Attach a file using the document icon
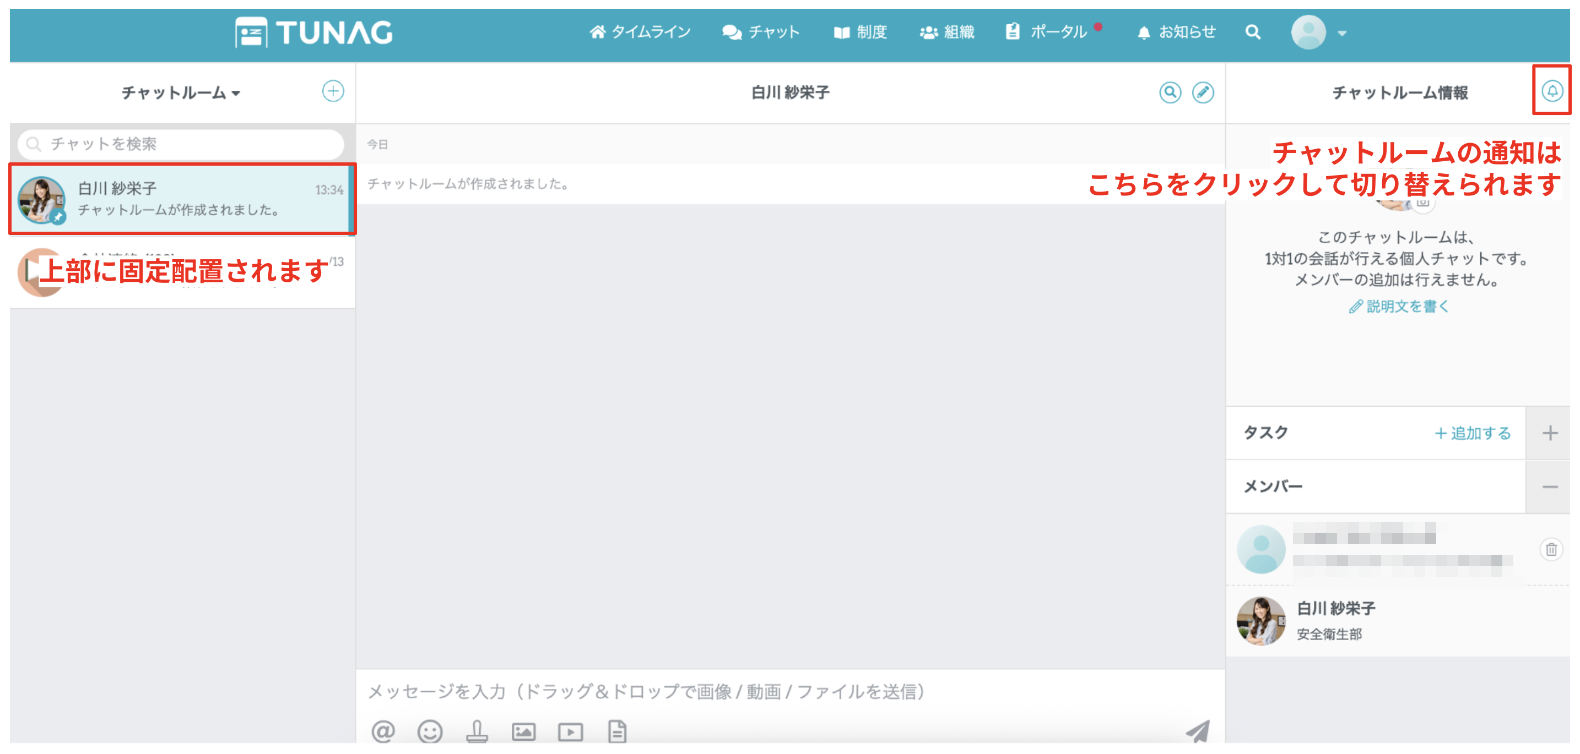 [x=617, y=731]
